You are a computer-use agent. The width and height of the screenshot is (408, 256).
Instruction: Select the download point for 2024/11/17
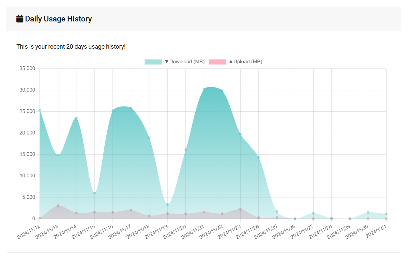click(x=131, y=108)
